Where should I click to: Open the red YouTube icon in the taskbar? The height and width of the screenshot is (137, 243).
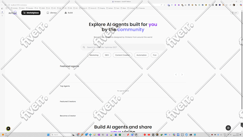click(149, 134)
